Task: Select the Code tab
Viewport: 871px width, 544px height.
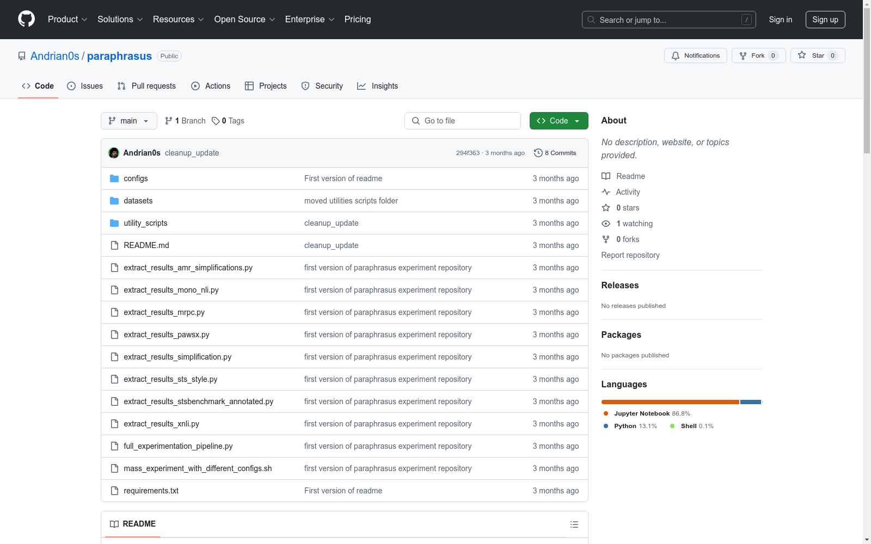Action: [x=38, y=86]
